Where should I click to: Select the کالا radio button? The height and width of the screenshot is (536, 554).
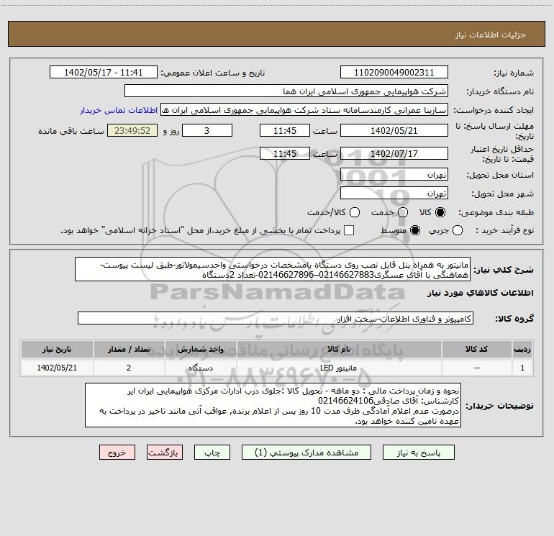[x=440, y=212]
